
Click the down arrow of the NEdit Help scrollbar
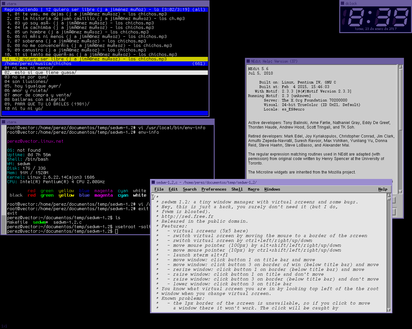tap(400, 191)
